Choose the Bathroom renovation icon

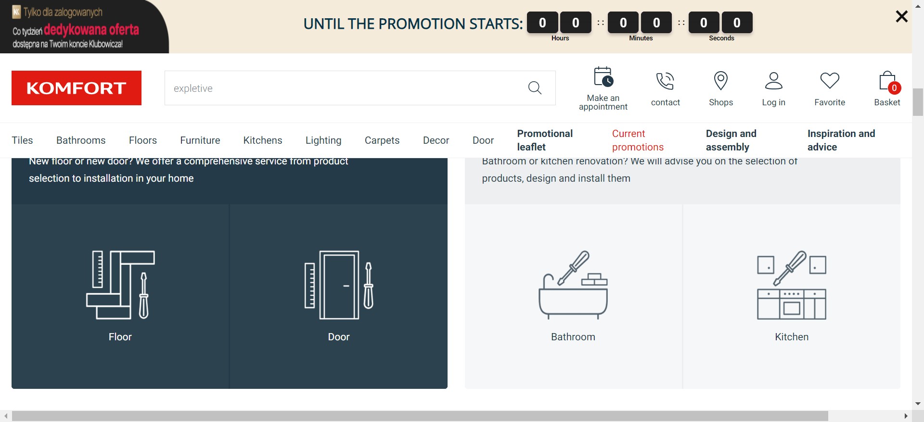tap(573, 285)
